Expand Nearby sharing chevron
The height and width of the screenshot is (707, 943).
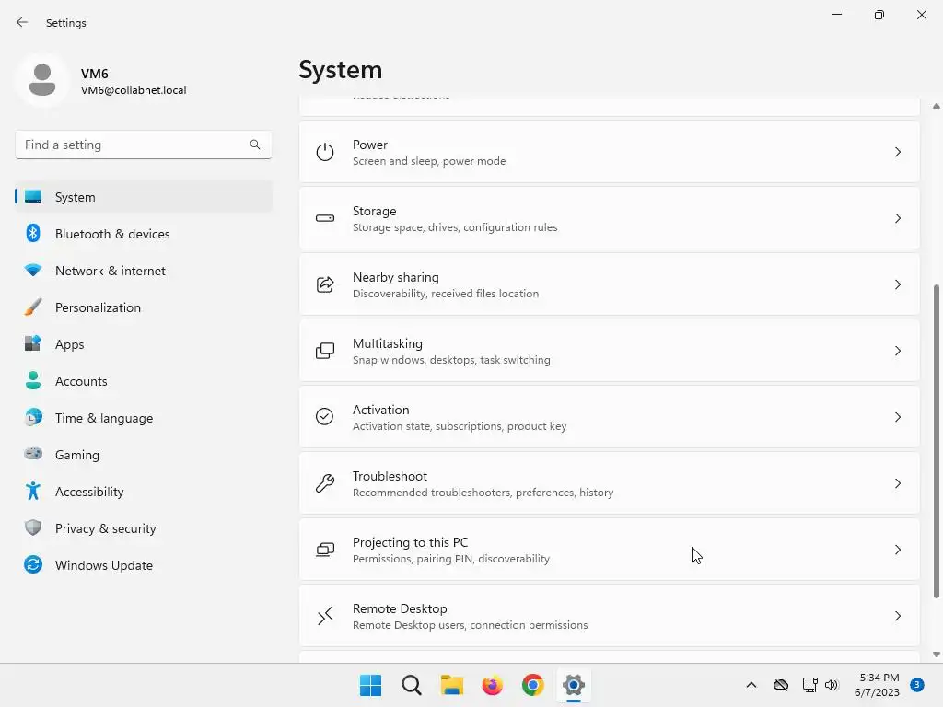pos(897,284)
